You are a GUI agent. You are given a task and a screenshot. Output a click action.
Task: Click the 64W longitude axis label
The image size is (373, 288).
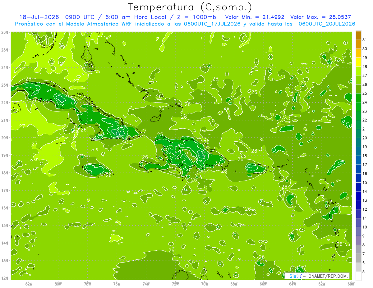(x=292, y=284)
